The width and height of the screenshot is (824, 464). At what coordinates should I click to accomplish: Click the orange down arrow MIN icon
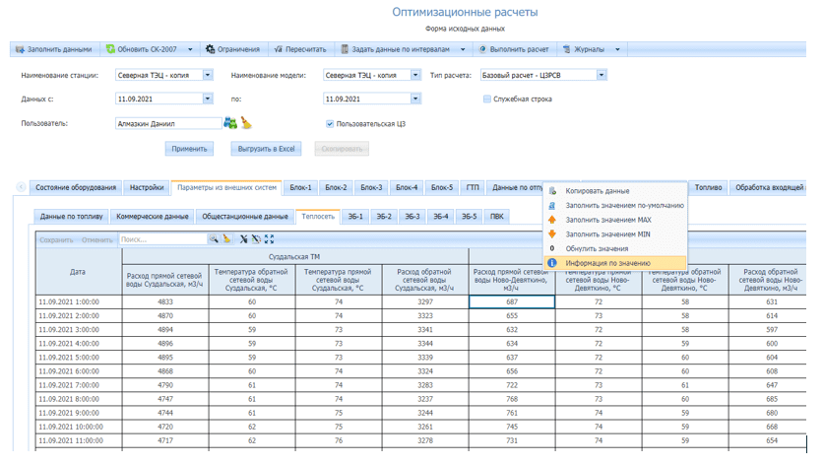click(552, 234)
